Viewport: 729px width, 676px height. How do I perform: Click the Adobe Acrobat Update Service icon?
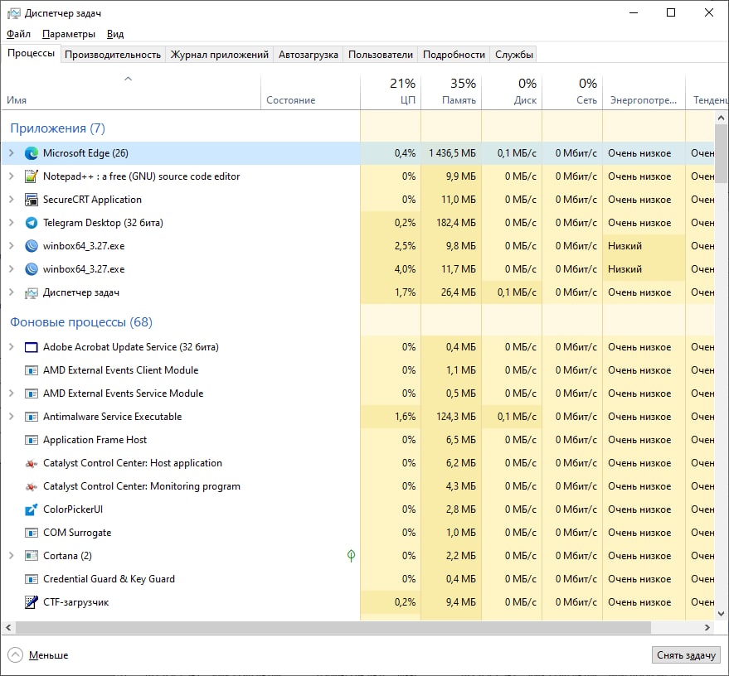(32, 347)
